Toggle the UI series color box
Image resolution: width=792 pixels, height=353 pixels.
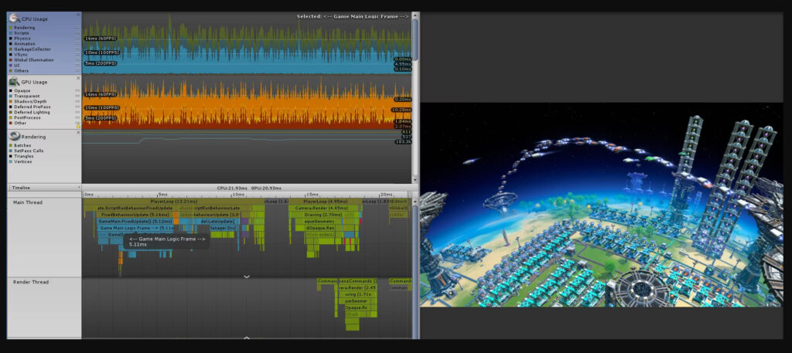(x=11, y=66)
